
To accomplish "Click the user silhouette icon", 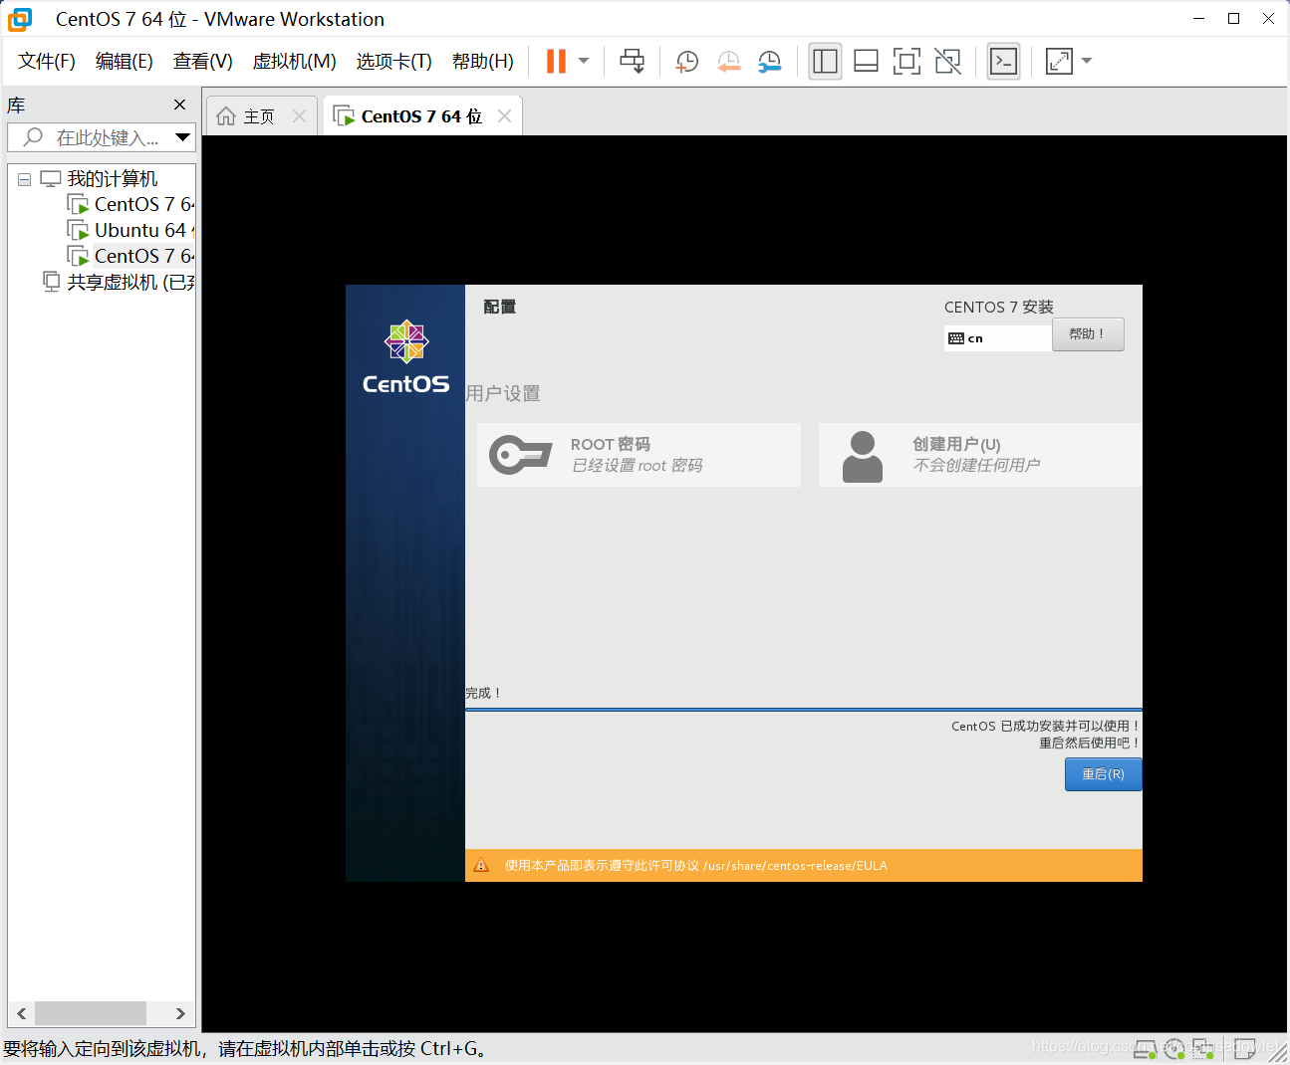I will [863, 456].
